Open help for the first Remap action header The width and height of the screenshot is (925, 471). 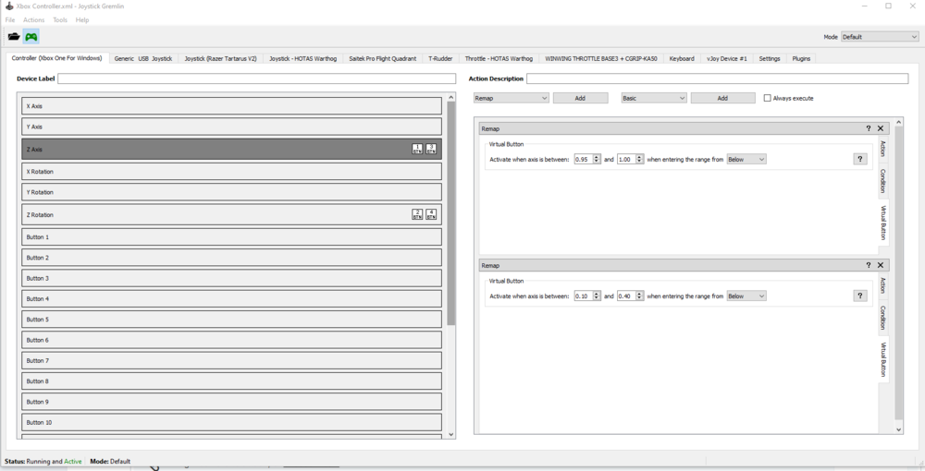click(868, 128)
